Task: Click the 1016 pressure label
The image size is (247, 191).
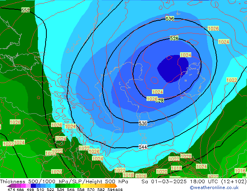Action: [240, 171]
